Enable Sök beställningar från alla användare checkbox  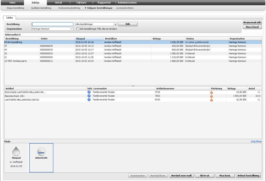78,29
